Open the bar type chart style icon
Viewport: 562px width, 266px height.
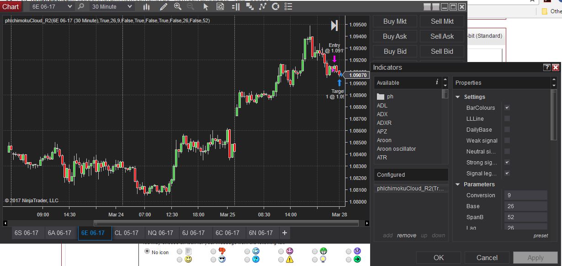coord(147,7)
